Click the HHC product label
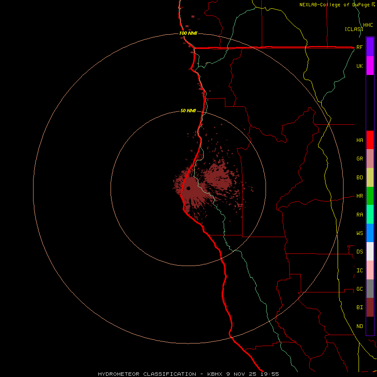This screenshot has width=377, height=377. pos(368,25)
